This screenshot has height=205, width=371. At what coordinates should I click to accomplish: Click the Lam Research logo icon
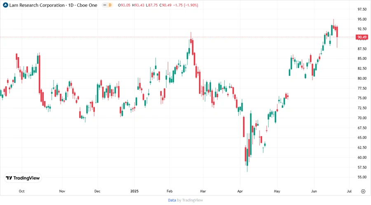(x=5, y=5)
